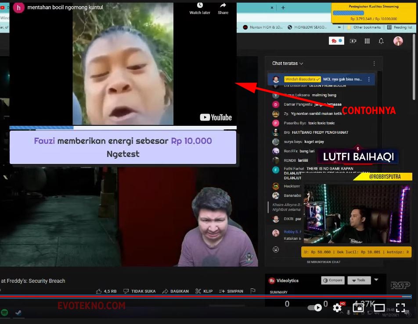Viewport: 418px width, 324px height.
Task: Open the YouTube apps grid
Action: [367, 41]
